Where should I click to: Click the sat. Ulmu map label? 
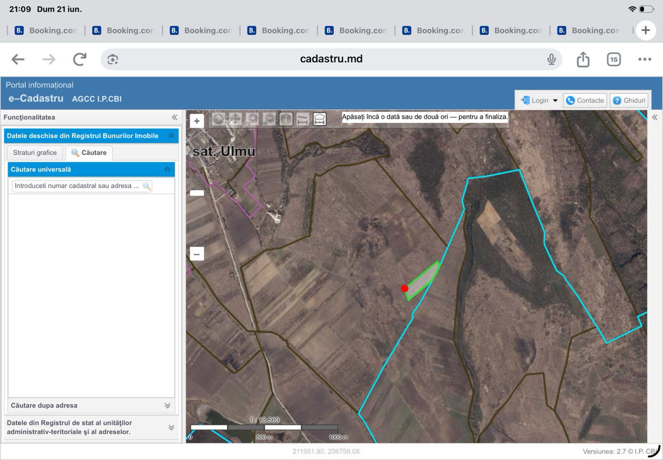point(224,151)
